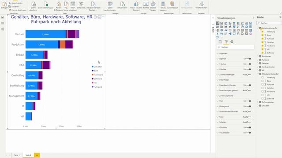The width and height of the screenshot is (282, 158).
Task: Open SQL Server data source
Action: pos(66,6)
